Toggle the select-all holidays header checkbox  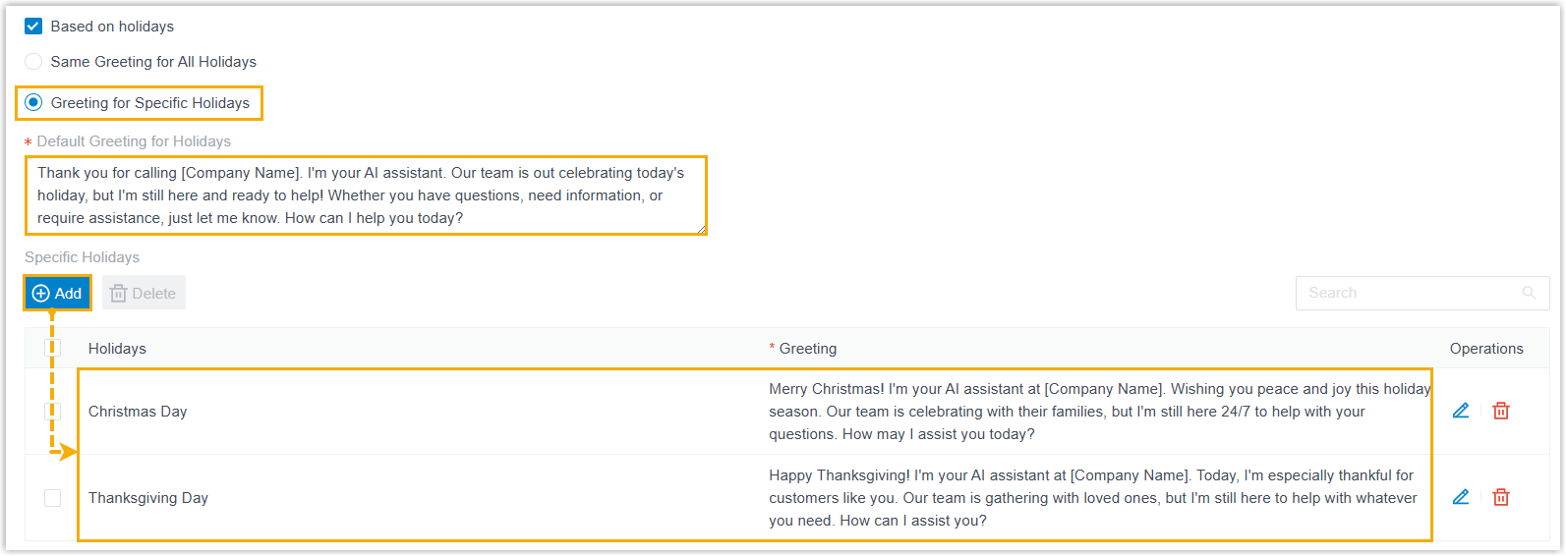tap(53, 348)
